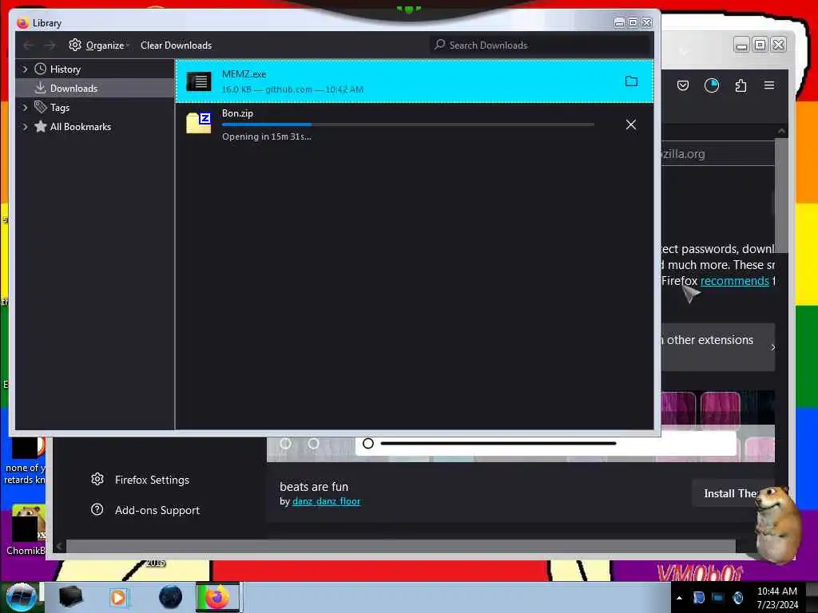Select All Bookmarks in the sidebar

(x=81, y=127)
